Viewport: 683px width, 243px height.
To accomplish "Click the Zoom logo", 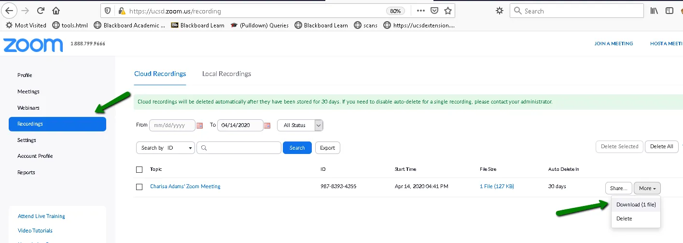I will pyautogui.click(x=33, y=45).
